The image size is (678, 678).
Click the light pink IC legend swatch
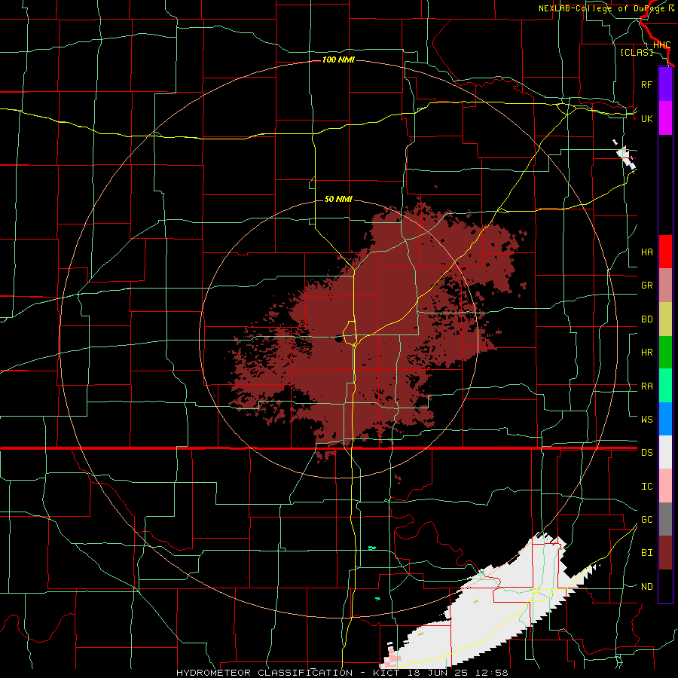coord(665,486)
